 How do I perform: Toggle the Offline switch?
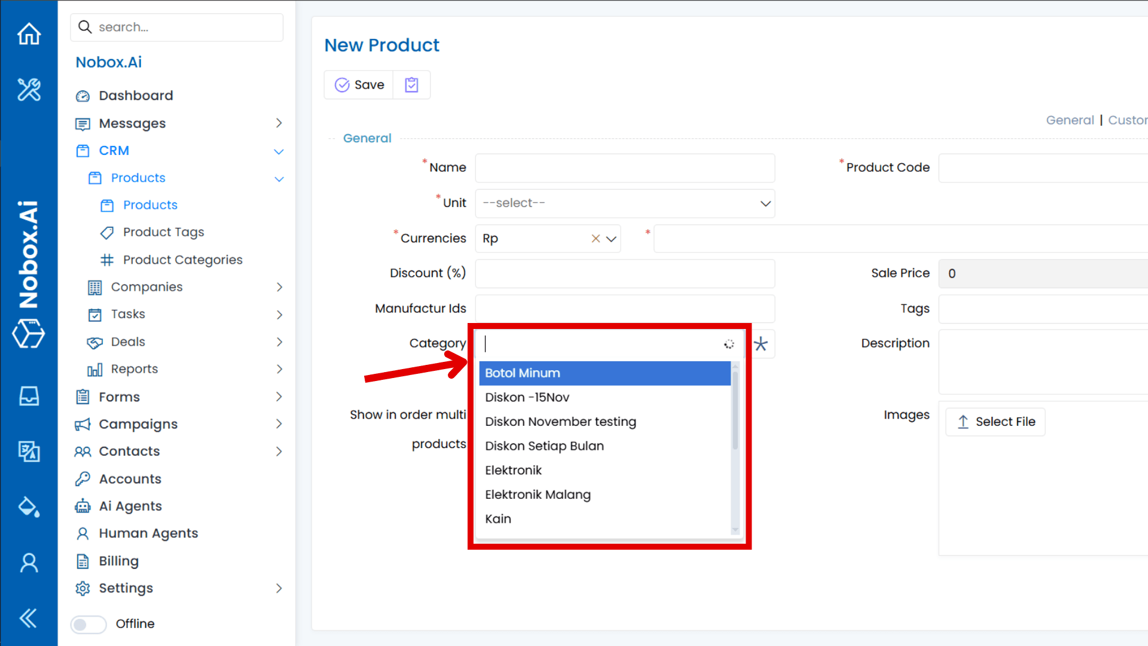coord(88,624)
